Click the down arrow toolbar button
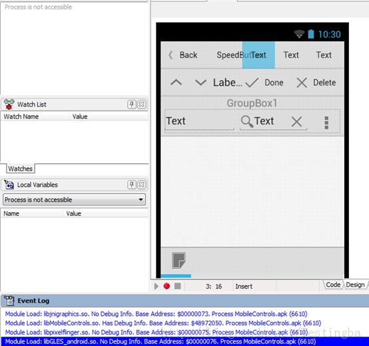The image size is (369, 346). [x=200, y=83]
